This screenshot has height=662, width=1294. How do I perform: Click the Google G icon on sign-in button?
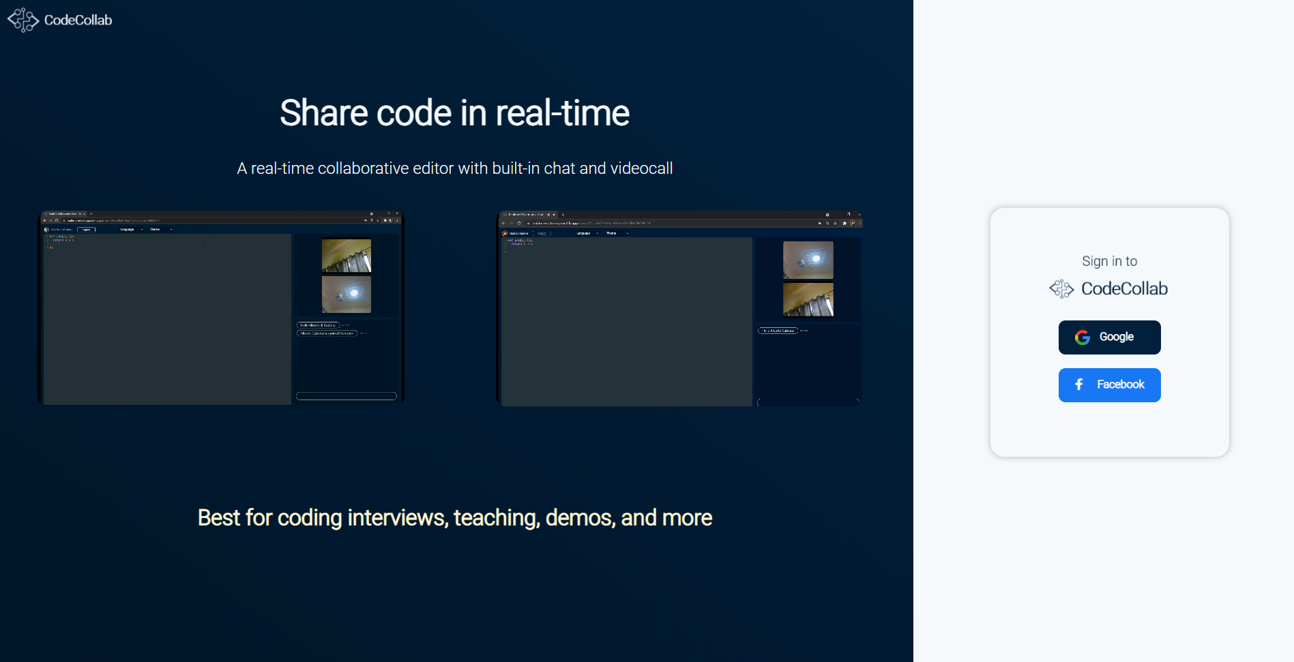(x=1083, y=337)
